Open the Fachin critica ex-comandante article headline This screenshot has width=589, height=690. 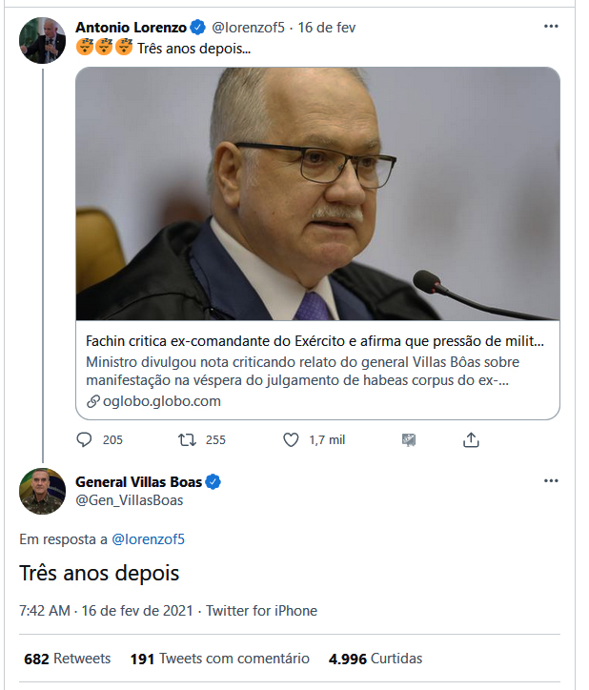(316, 340)
